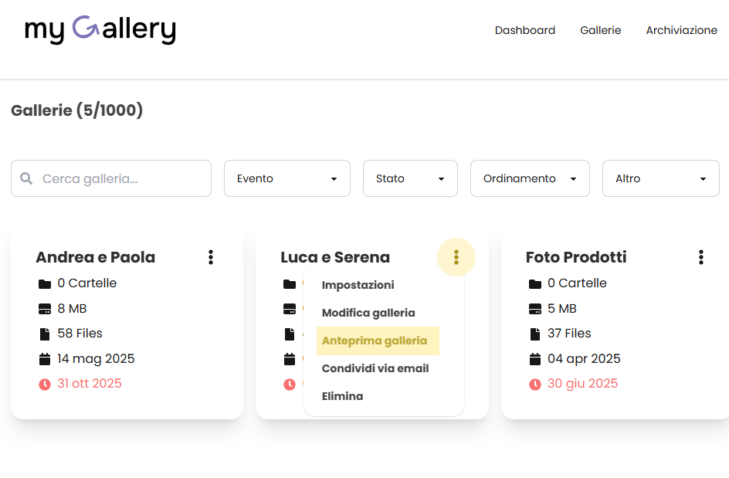Open the Foto Prodotti three-dot menu

pos(701,257)
